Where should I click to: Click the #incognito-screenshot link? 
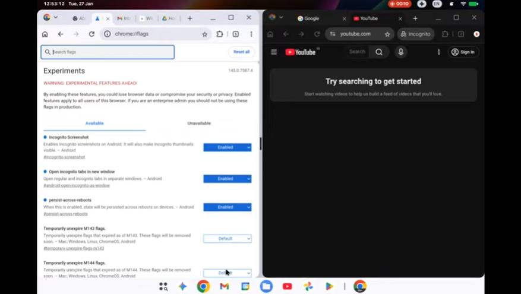tap(64, 157)
